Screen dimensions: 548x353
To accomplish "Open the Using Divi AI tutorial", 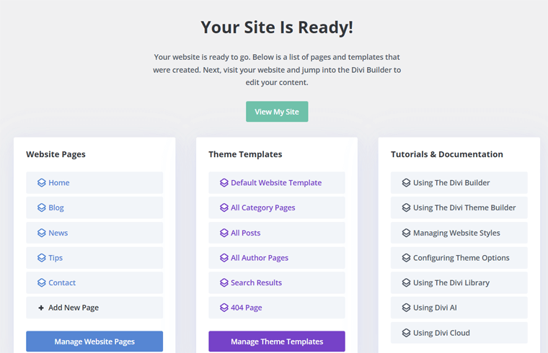I will (x=459, y=308).
